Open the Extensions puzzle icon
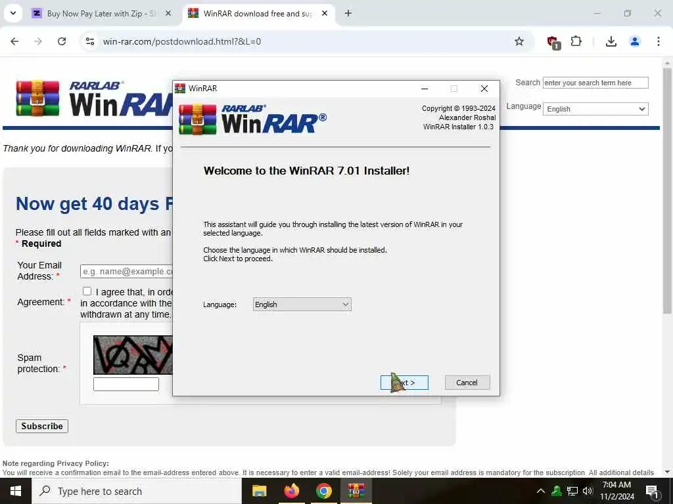Viewport: 673px width, 504px height. click(x=576, y=41)
